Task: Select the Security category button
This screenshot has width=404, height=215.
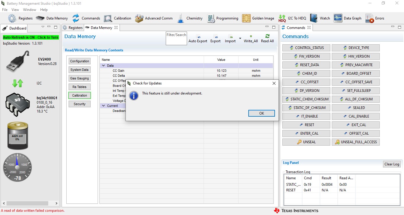Action: tap(80, 104)
